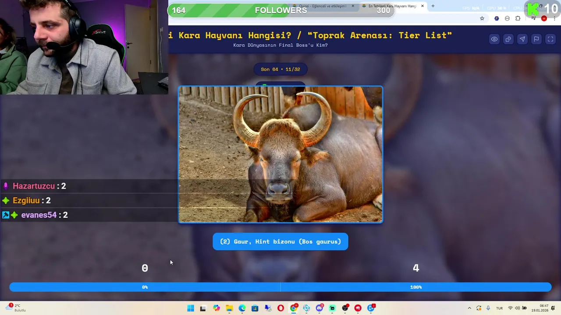
Task: Open the red H profile avatar
Action: pyautogui.click(x=544, y=18)
